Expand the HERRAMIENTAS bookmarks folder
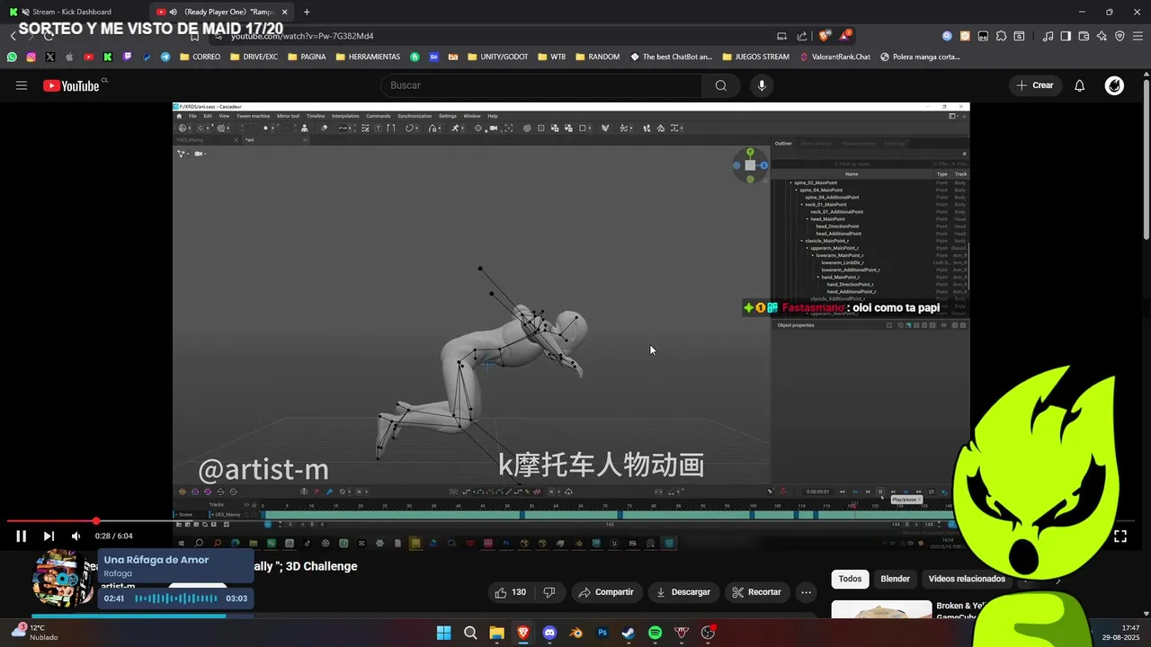The width and height of the screenshot is (1151, 647). (368, 57)
